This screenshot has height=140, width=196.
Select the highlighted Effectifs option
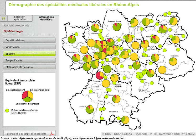[x=29, y=54]
